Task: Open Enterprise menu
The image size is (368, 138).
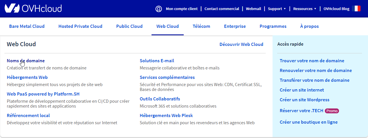Action: coord(235,26)
